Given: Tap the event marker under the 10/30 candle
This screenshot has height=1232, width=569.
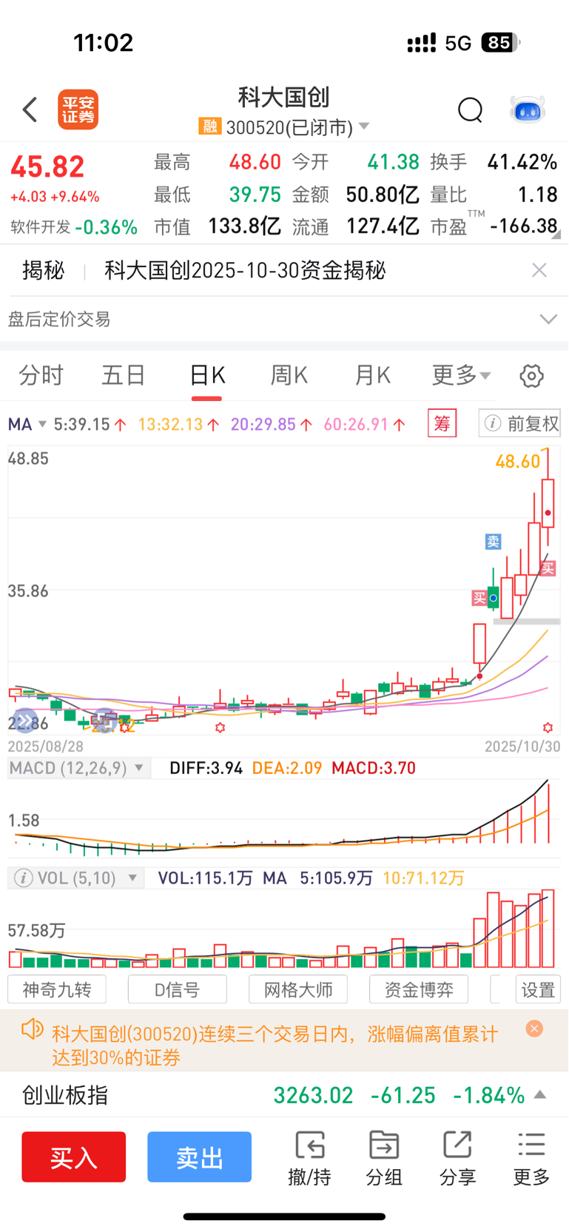Looking at the screenshot, I should point(548,728).
